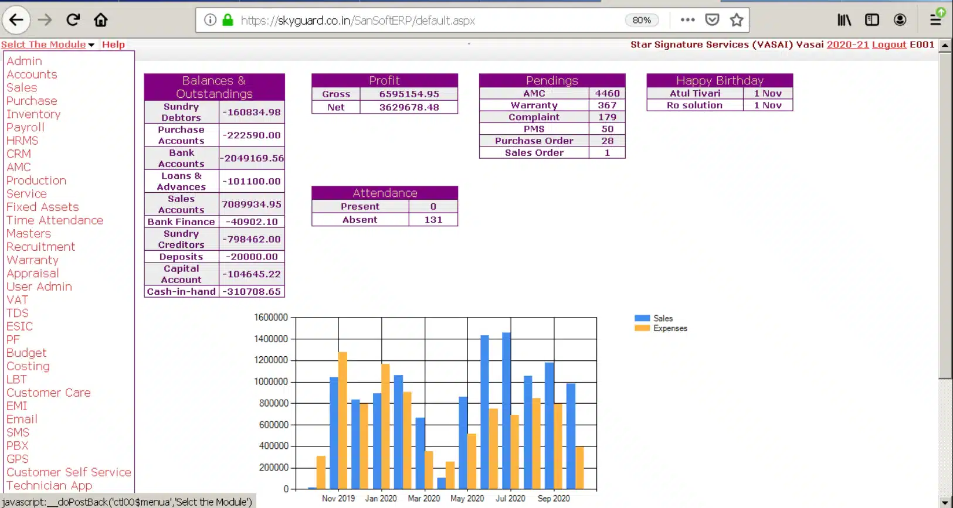
Task: Open the browser Home icon
Action: [x=101, y=20]
